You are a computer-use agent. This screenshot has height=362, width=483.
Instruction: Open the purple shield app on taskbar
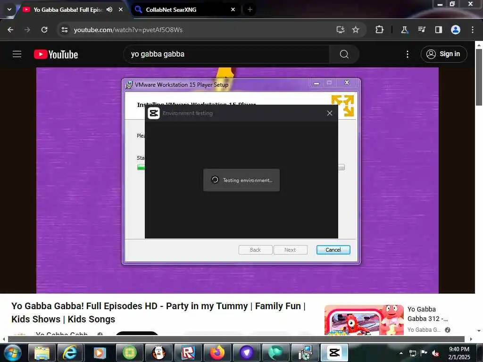coord(247,353)
